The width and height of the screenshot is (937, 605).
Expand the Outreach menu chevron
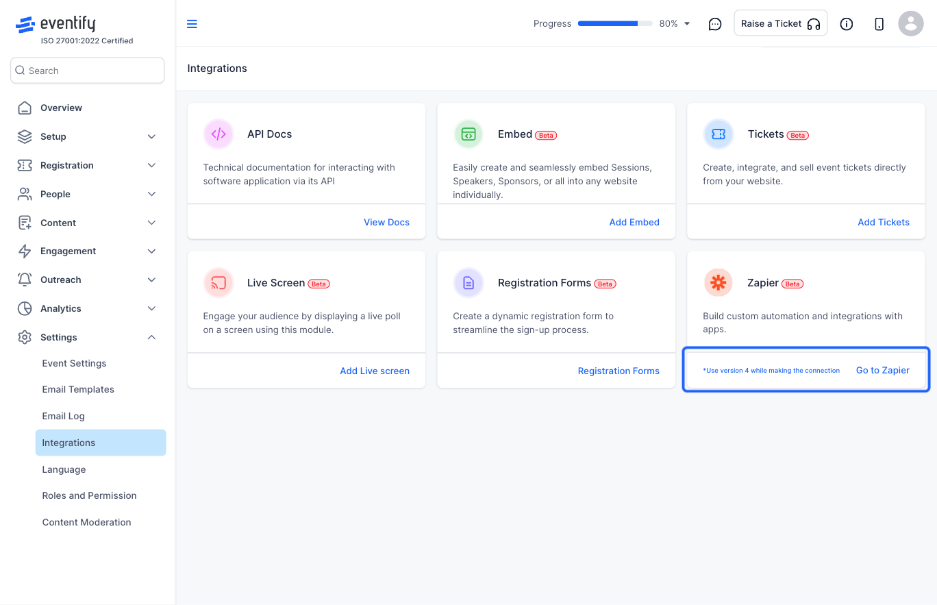152,280
